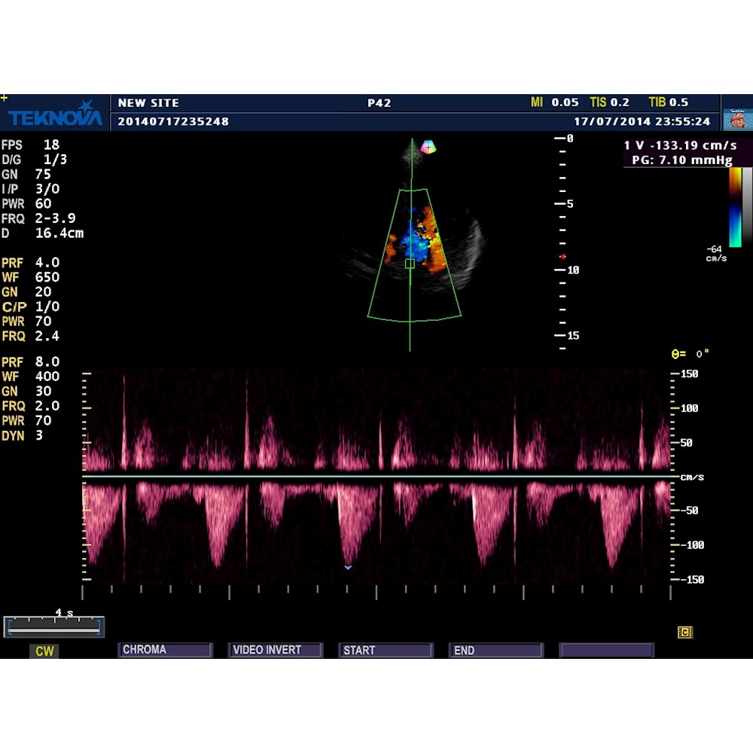Click the yellow plus cursor in the top-left corner
Image resolution: width=753 pixels, height=753 pixels.
pyautogui.click(x=5, y=96)
